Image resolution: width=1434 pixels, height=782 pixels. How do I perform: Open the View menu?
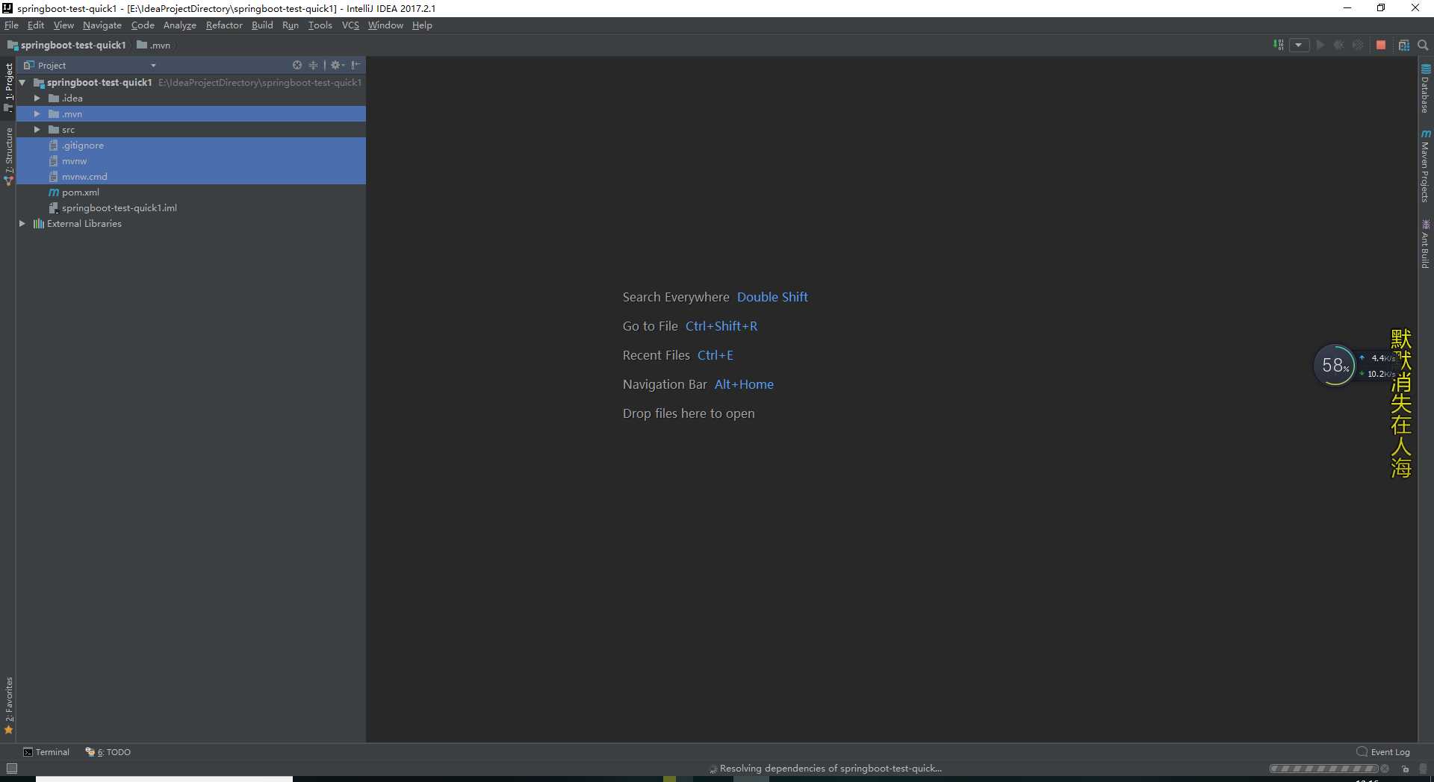(x=63, y=25)
